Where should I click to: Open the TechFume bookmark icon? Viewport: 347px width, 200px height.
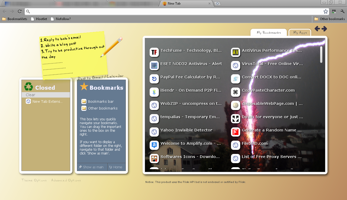pyautogui.click(x=154, y=52)
